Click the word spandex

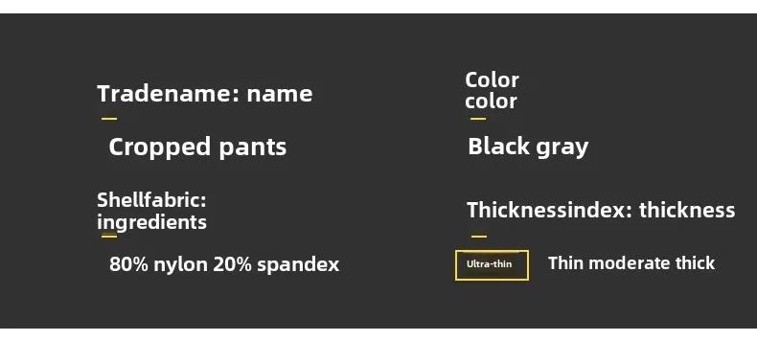pyautogui.click(x=298, y=265)
